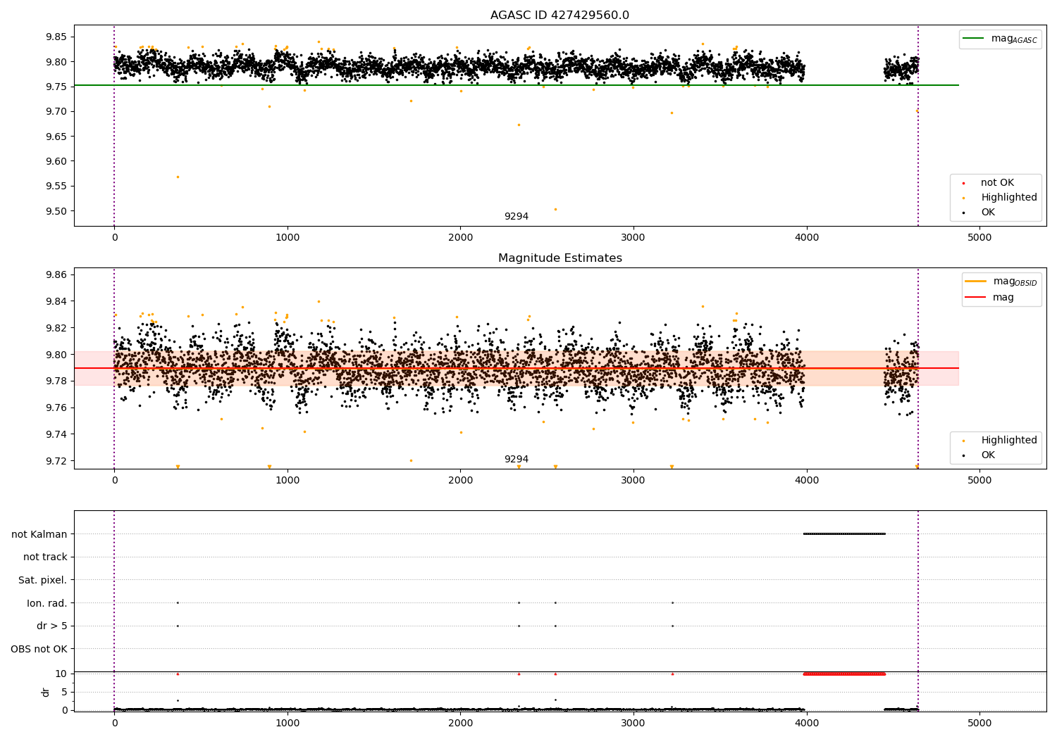Click the black 'not Kalman' flagged point segment
Image resolution: width=1057 pixels, height=739 pixels.
coord(844,534)
